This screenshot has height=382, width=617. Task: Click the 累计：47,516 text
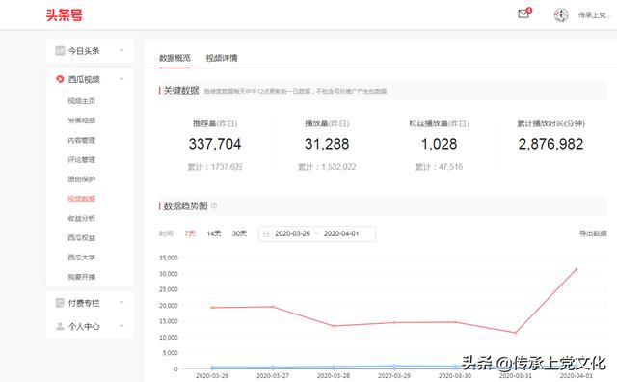pyautogui.click(x=440, y=167)
